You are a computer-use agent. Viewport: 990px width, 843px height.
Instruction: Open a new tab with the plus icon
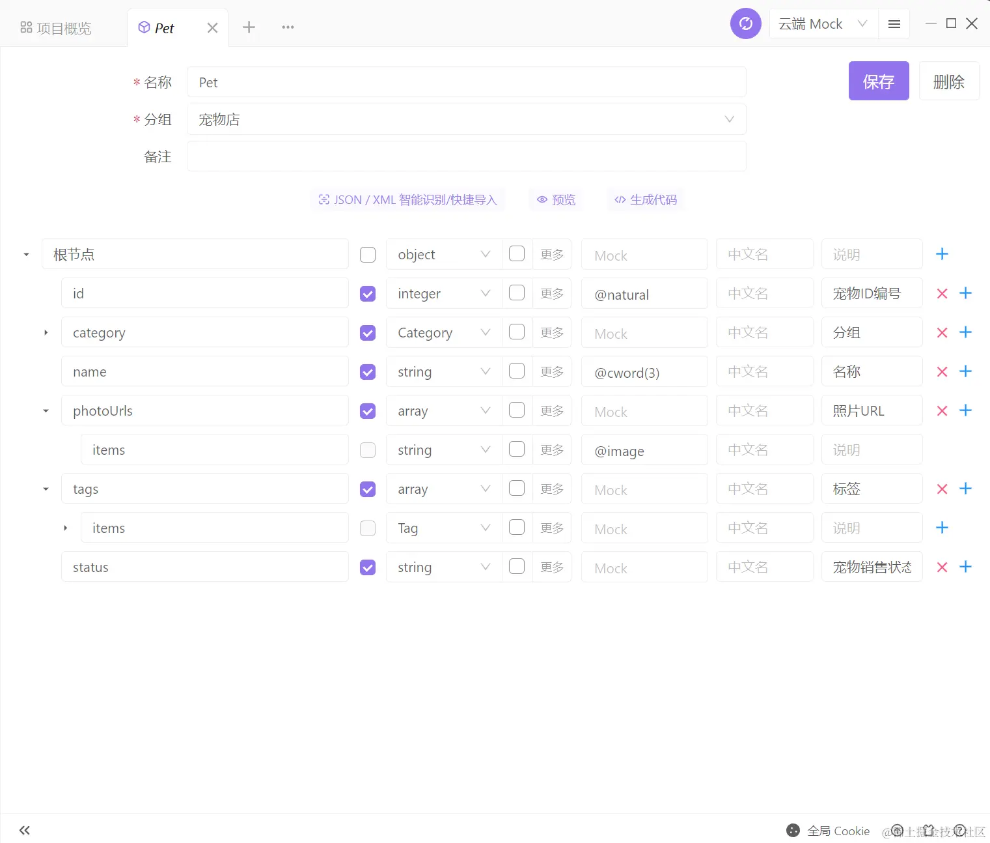[249, 27]
